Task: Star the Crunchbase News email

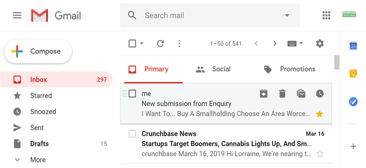Action: (x=320, y=154)
